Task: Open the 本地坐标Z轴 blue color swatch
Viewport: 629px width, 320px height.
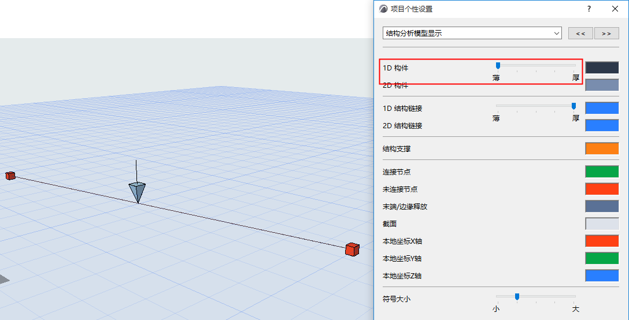Action: [x=602, y=276]
